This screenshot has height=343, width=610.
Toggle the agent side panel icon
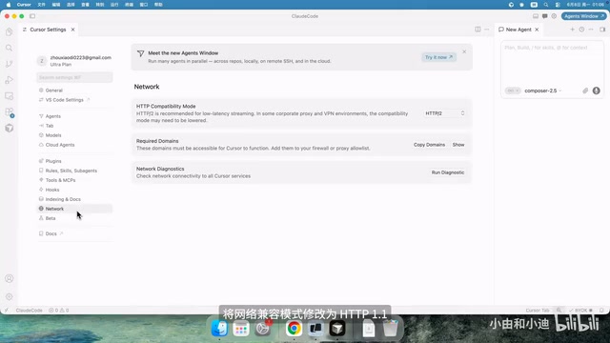[602, 30]
